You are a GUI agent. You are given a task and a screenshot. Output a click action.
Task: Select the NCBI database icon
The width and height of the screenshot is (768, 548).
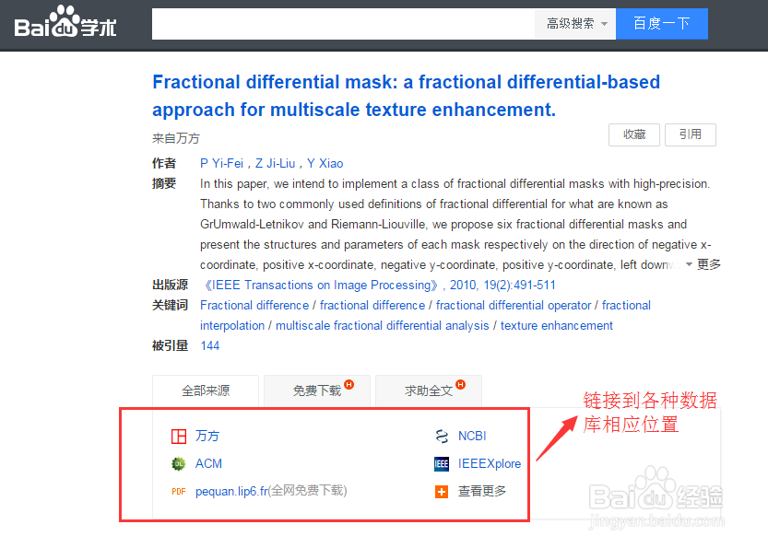point(442,436)
